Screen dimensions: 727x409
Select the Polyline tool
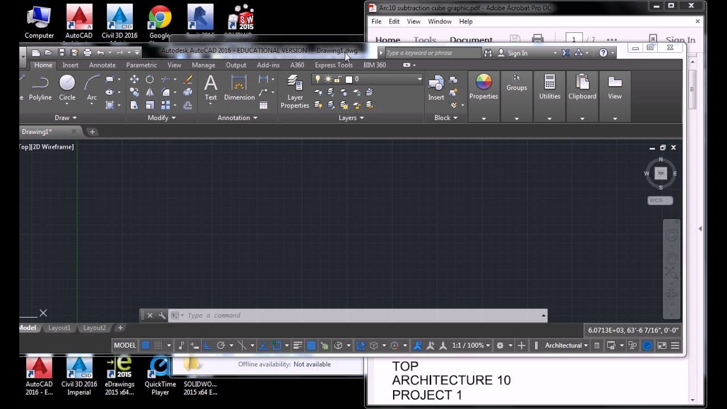click(40, 89)
